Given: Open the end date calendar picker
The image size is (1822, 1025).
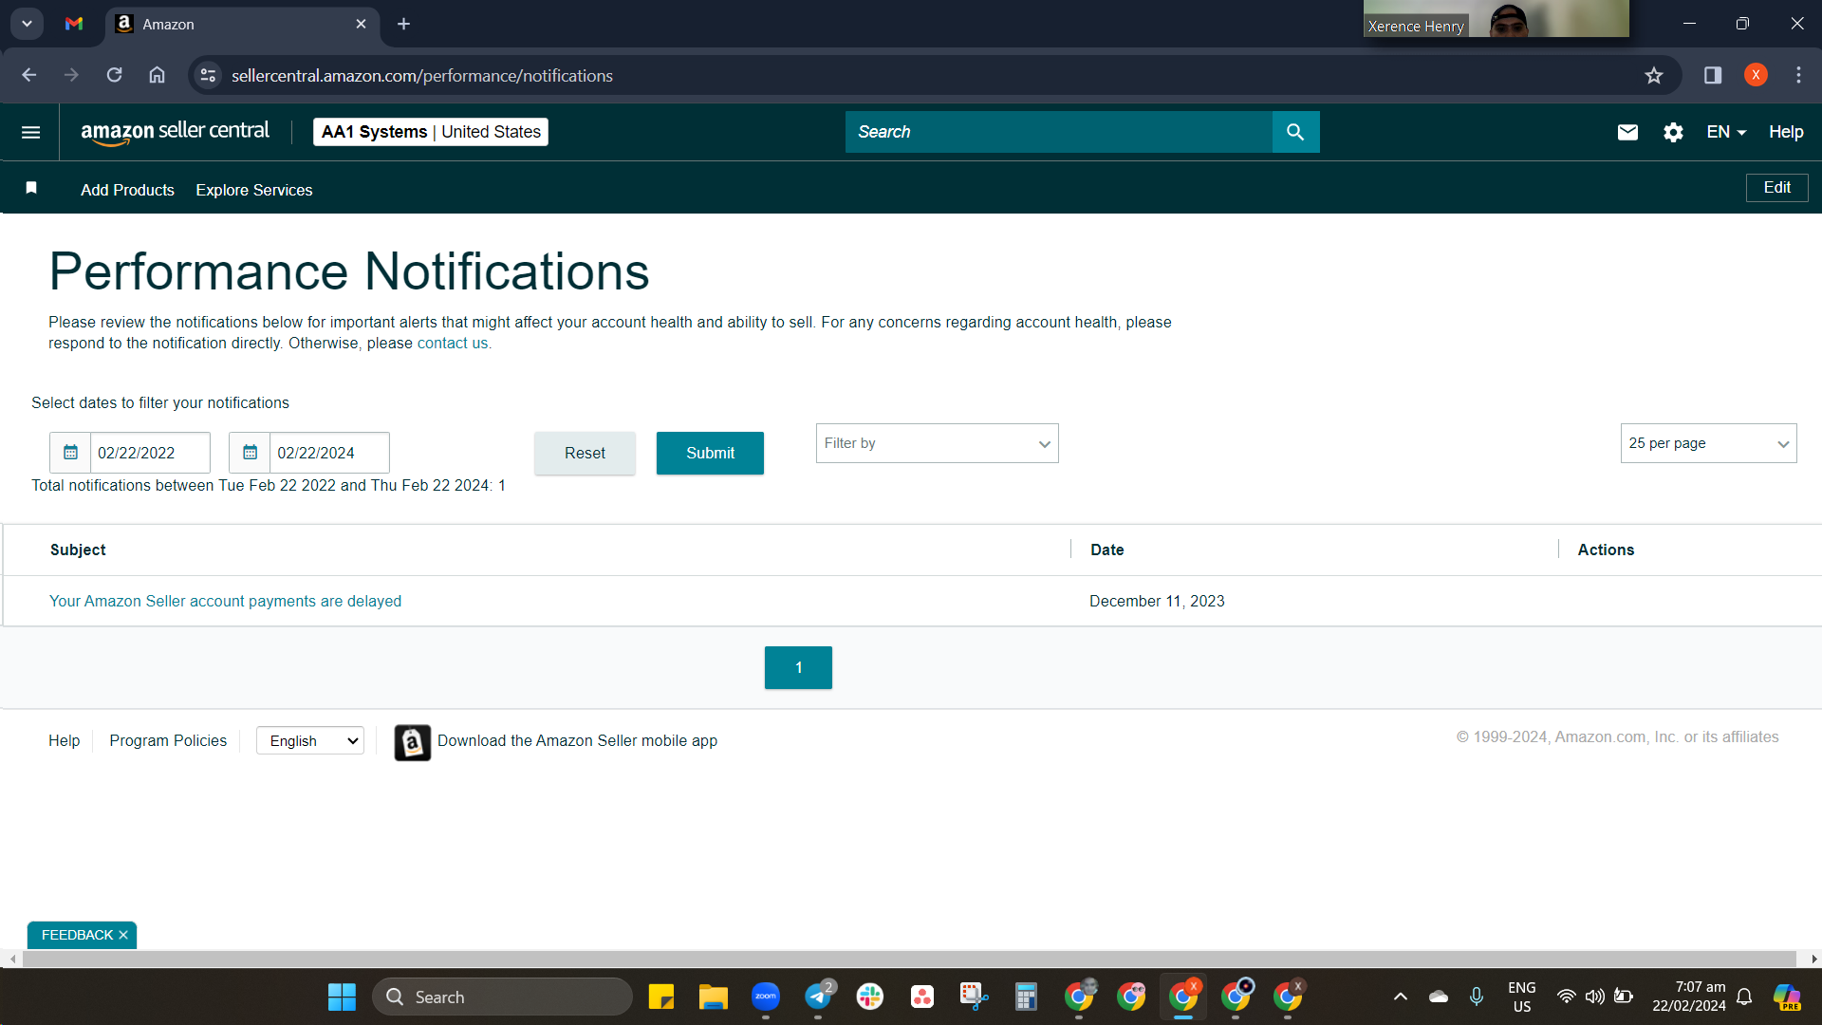Looking at the screenshot, I should pyautogui.click(x=250, y=453).
